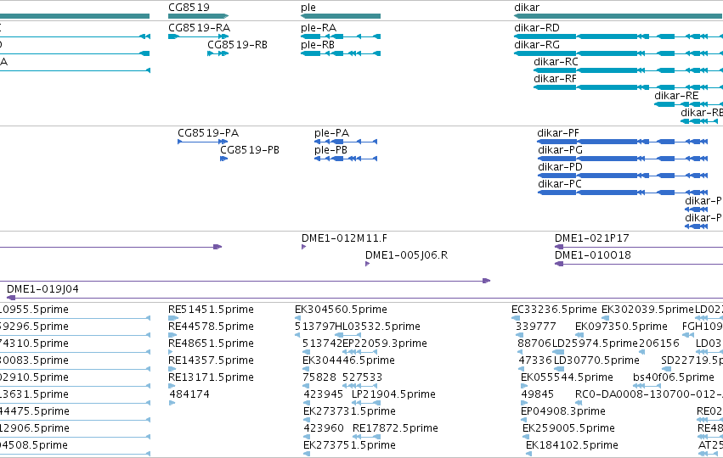The width and height of the screenshot is (723, 458).
Task: Click the DME1-010O18 clone label
Action: click(x=592, y=255)
